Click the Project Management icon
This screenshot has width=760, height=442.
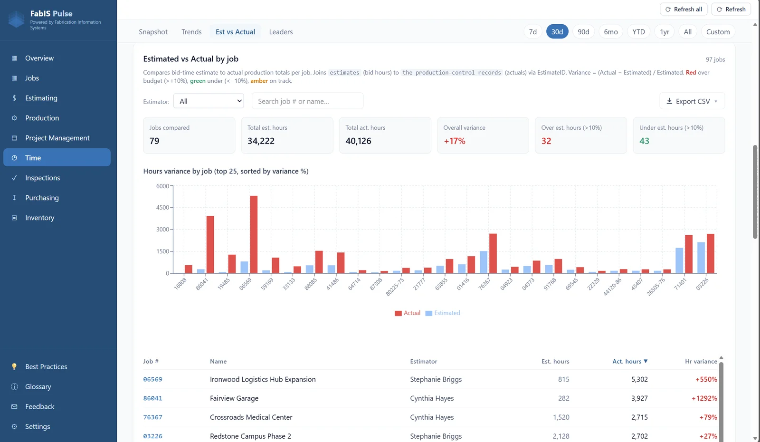(x=14, y=138)
